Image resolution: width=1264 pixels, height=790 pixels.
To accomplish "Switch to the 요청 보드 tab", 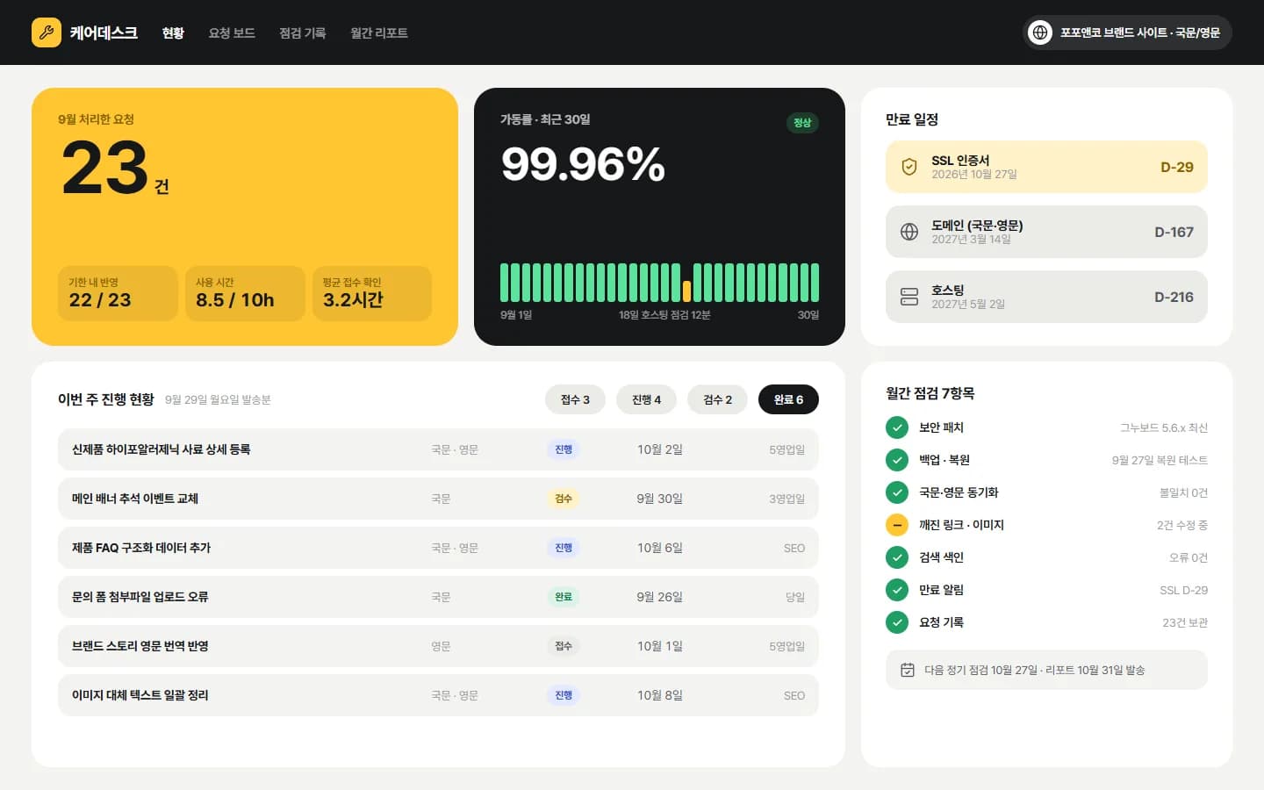I will (232, 32).
